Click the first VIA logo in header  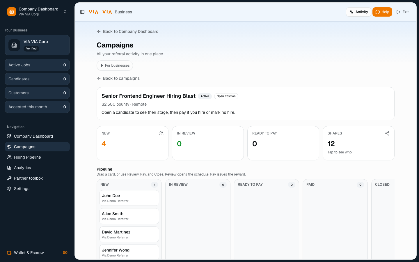click(93, 12)
